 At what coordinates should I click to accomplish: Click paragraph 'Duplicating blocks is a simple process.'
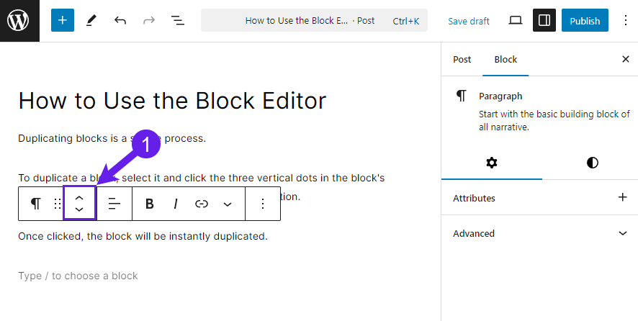(112, 138)
